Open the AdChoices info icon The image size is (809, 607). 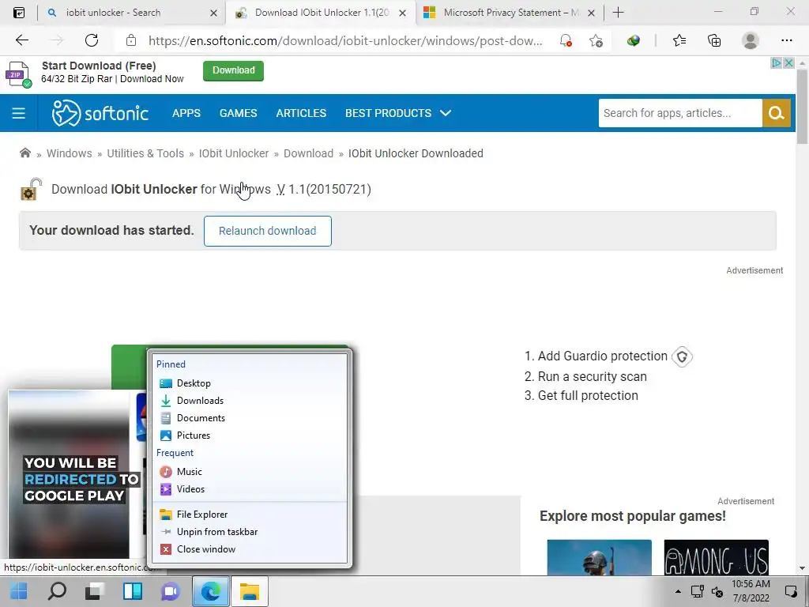point(776,63)
